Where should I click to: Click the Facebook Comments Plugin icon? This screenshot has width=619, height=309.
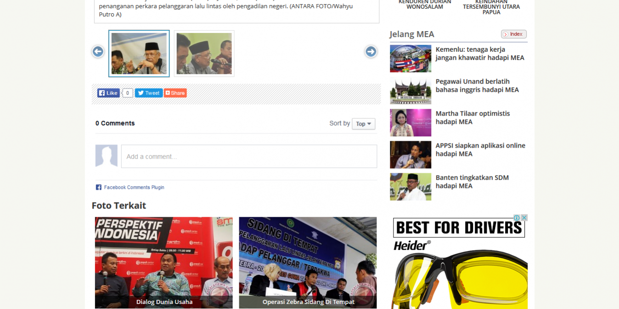[x=98, y=187]
